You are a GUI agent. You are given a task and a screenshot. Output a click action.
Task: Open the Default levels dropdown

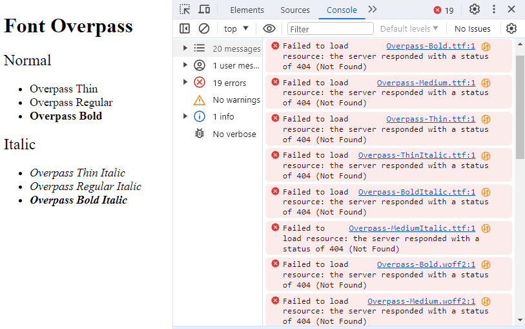[409, 29]
